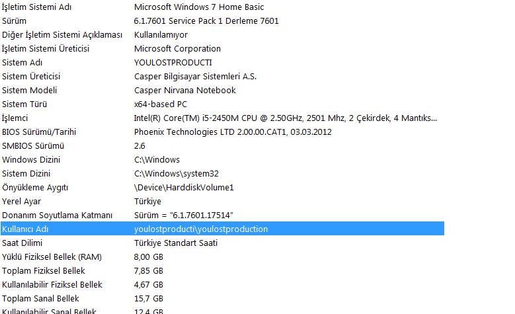Click the "4,67 GB" value
The width and height of the screenshot is (515, 314).
[x=149, y=285]
